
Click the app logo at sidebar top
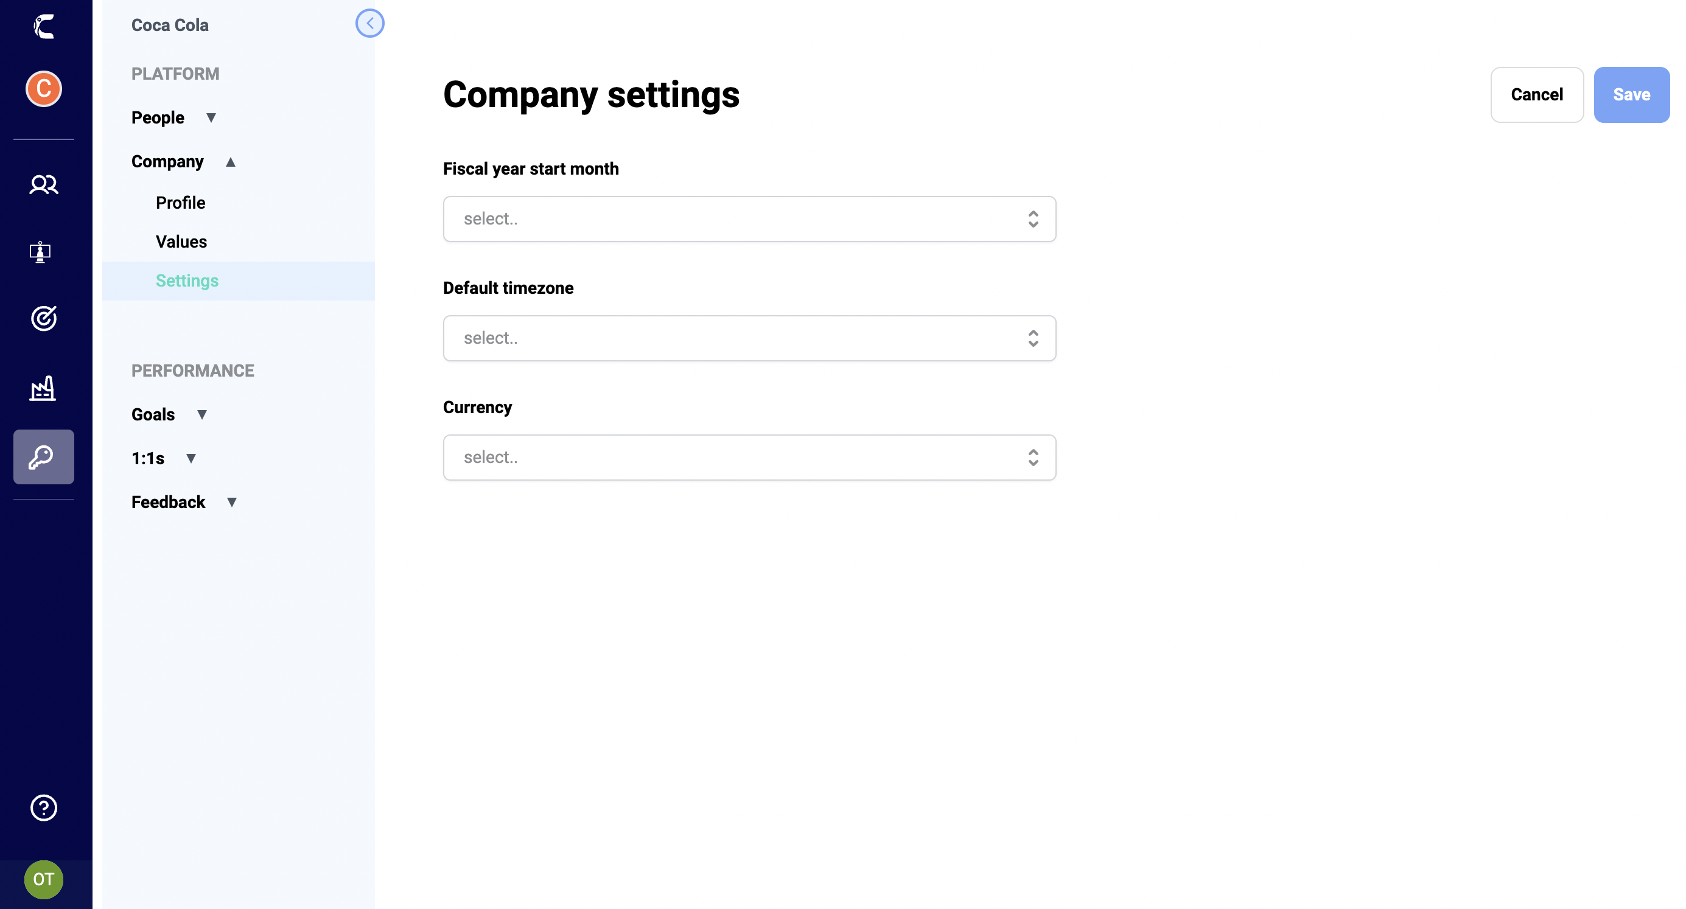point(43,26)
